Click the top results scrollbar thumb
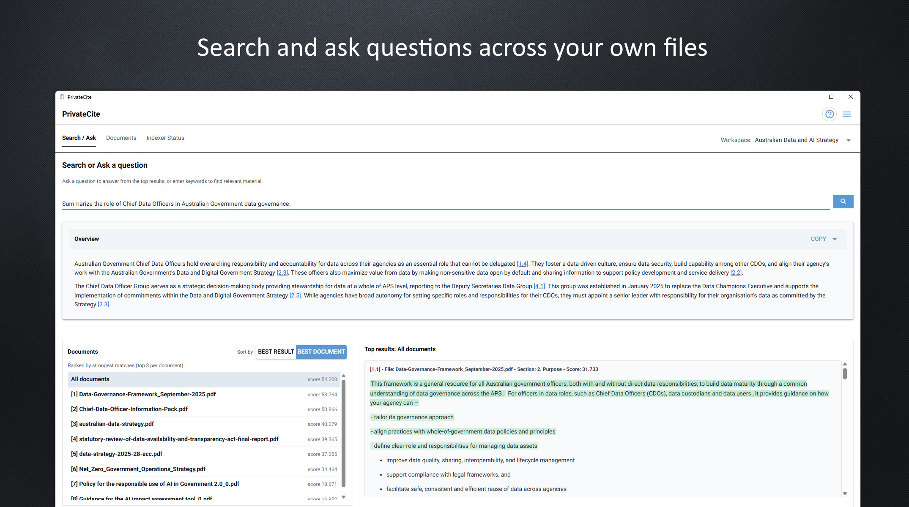 click(x=845, y=373)
